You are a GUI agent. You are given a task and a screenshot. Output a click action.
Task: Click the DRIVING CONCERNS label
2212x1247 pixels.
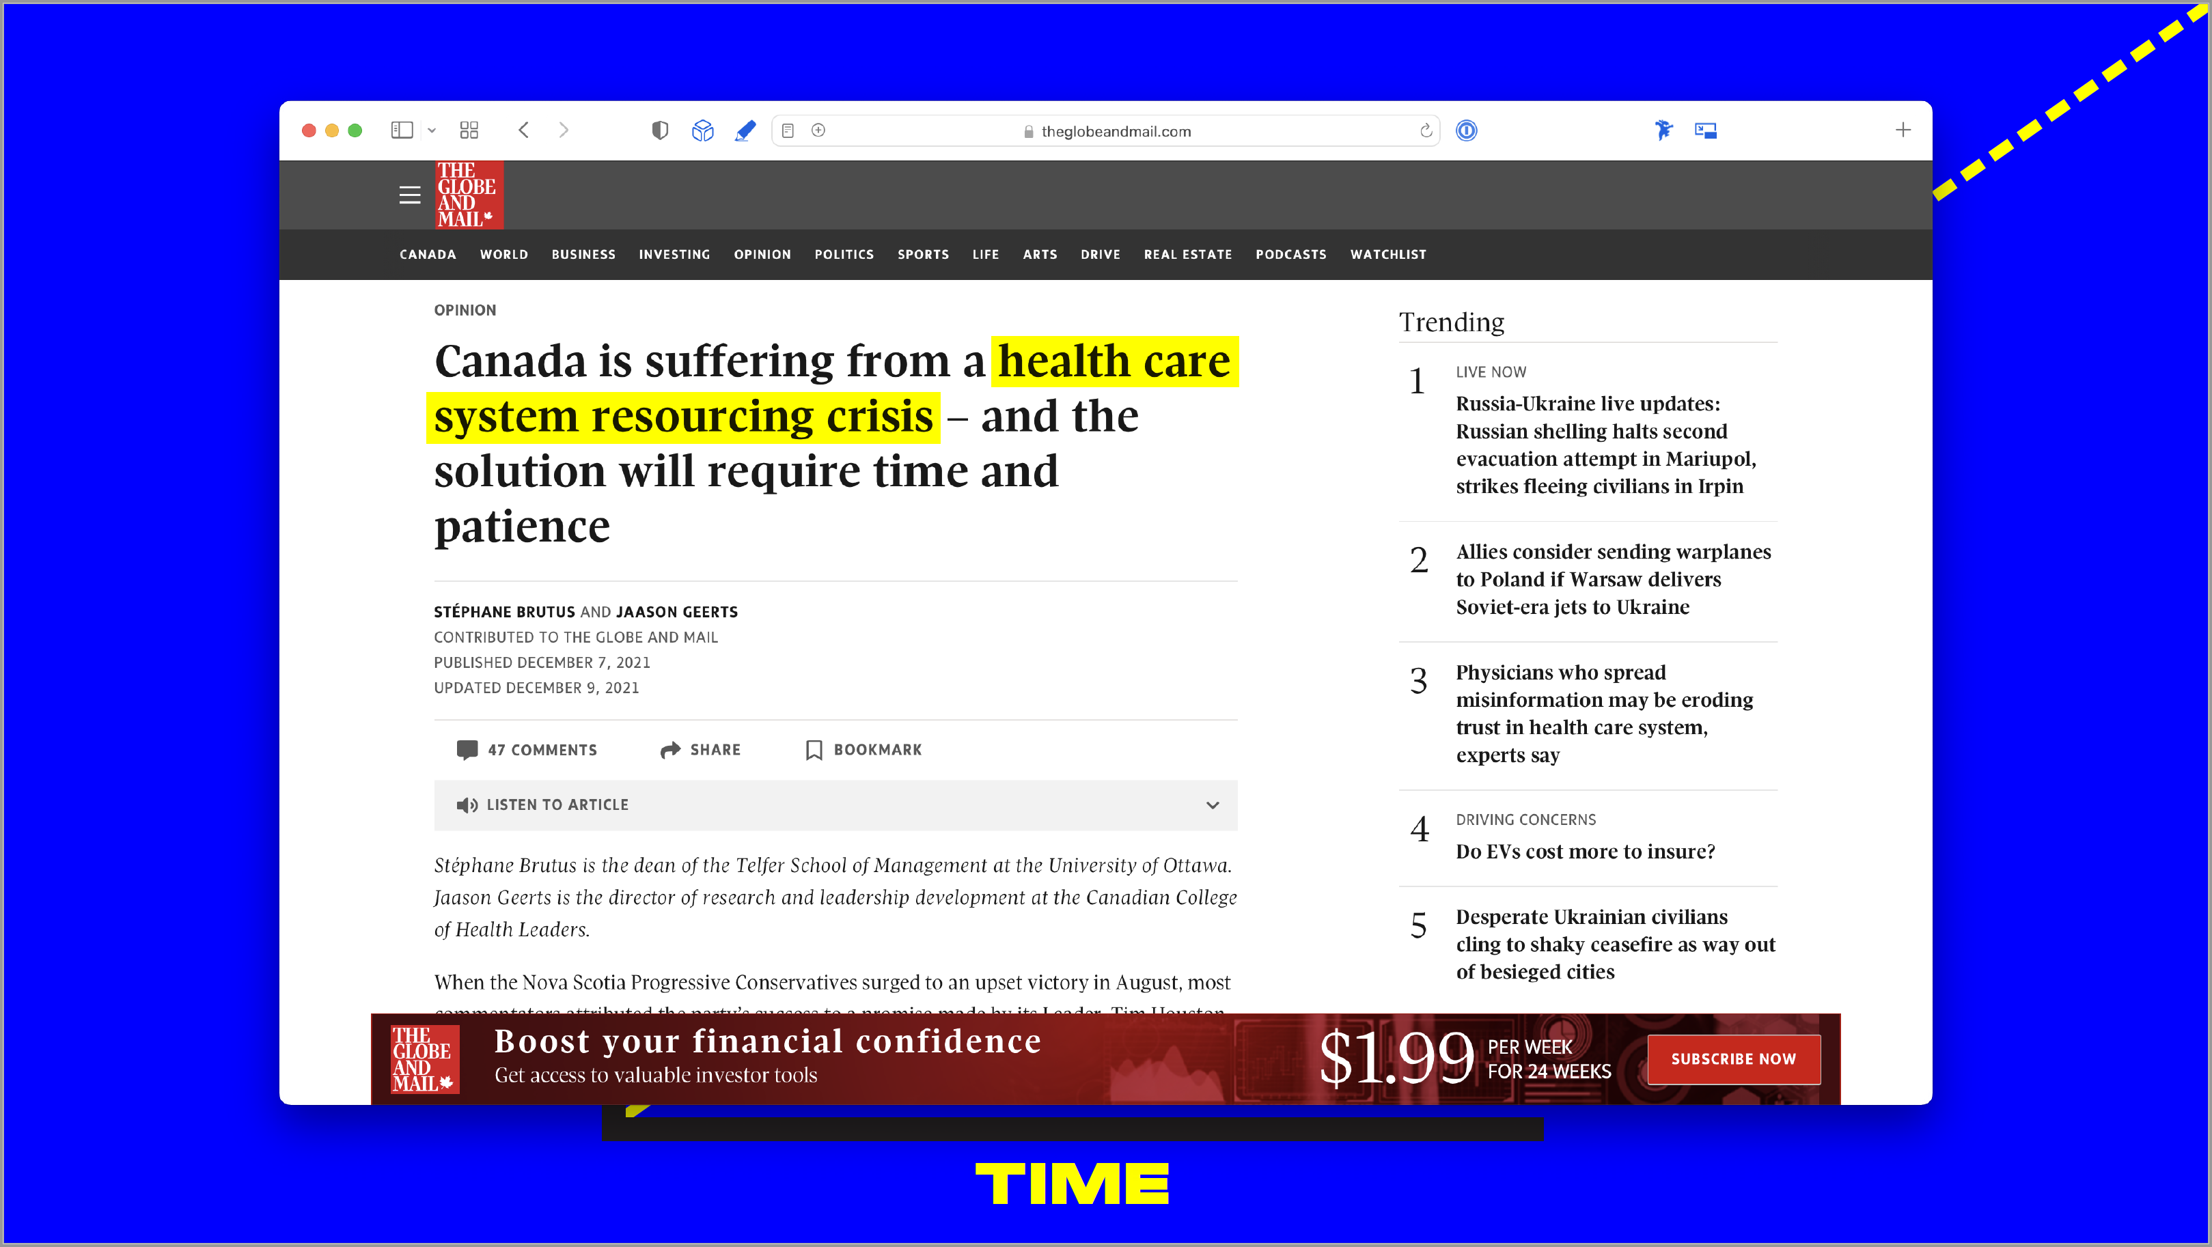point(1526,820)
